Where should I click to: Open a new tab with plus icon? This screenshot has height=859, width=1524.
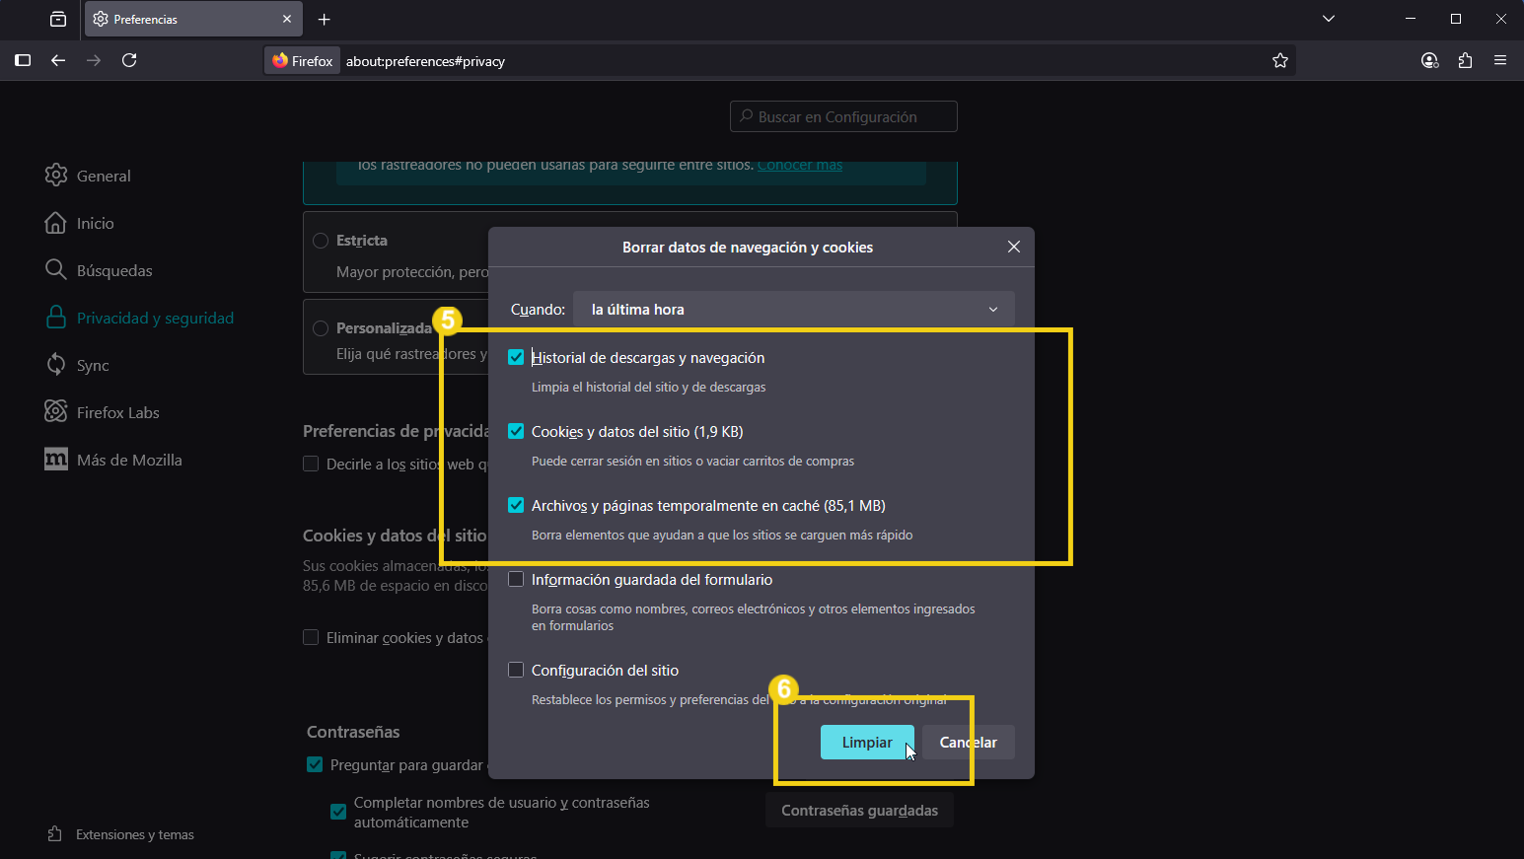pos(325,19)
